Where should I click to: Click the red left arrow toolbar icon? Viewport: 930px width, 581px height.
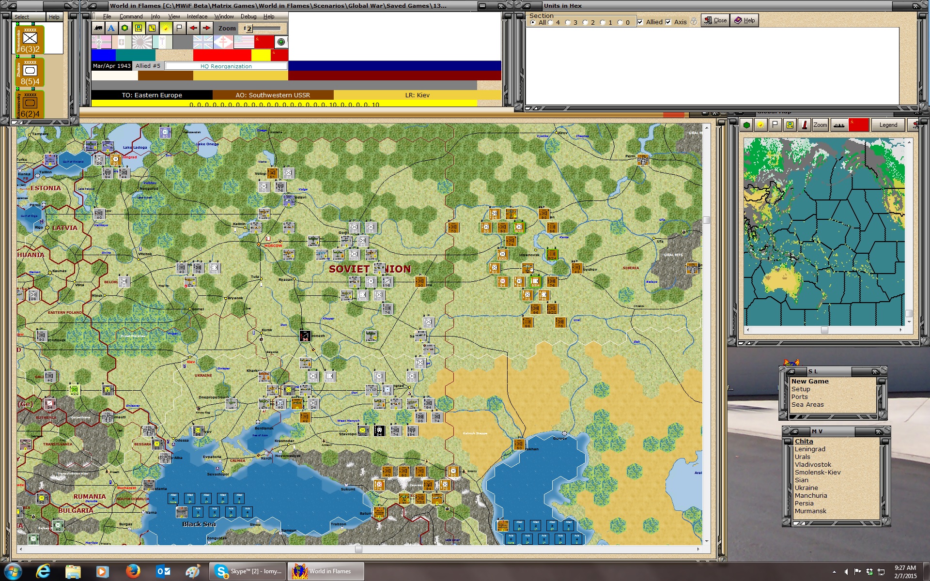coord(193,28)
